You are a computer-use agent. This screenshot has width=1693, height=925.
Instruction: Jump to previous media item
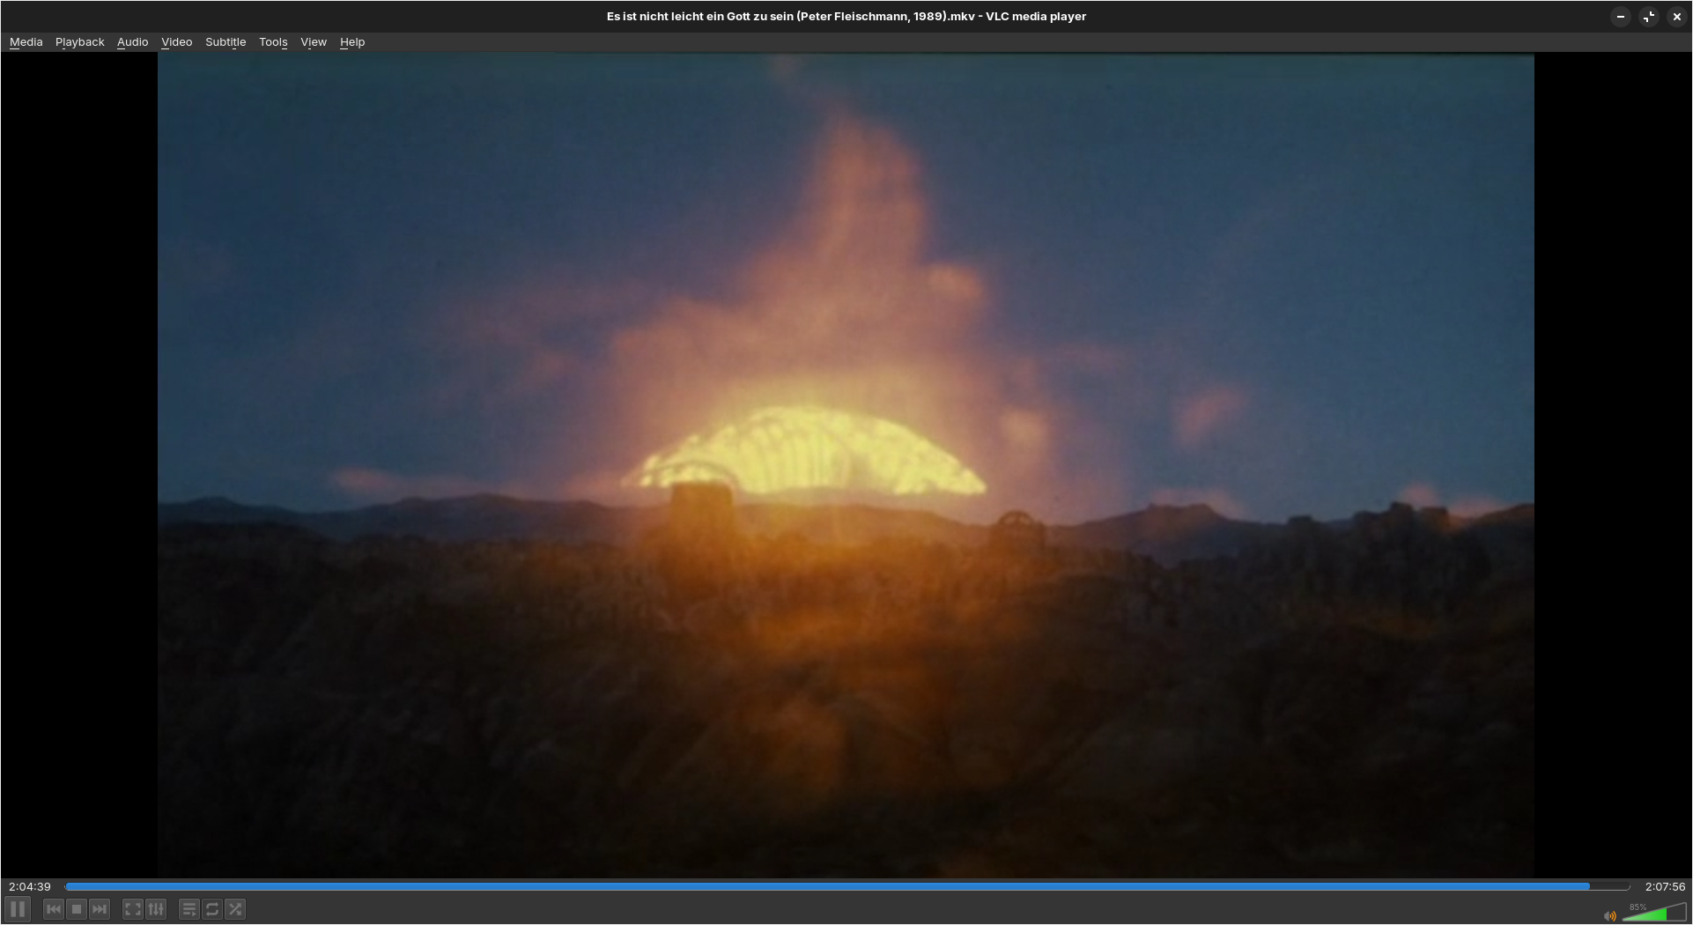tap(54, 909)
